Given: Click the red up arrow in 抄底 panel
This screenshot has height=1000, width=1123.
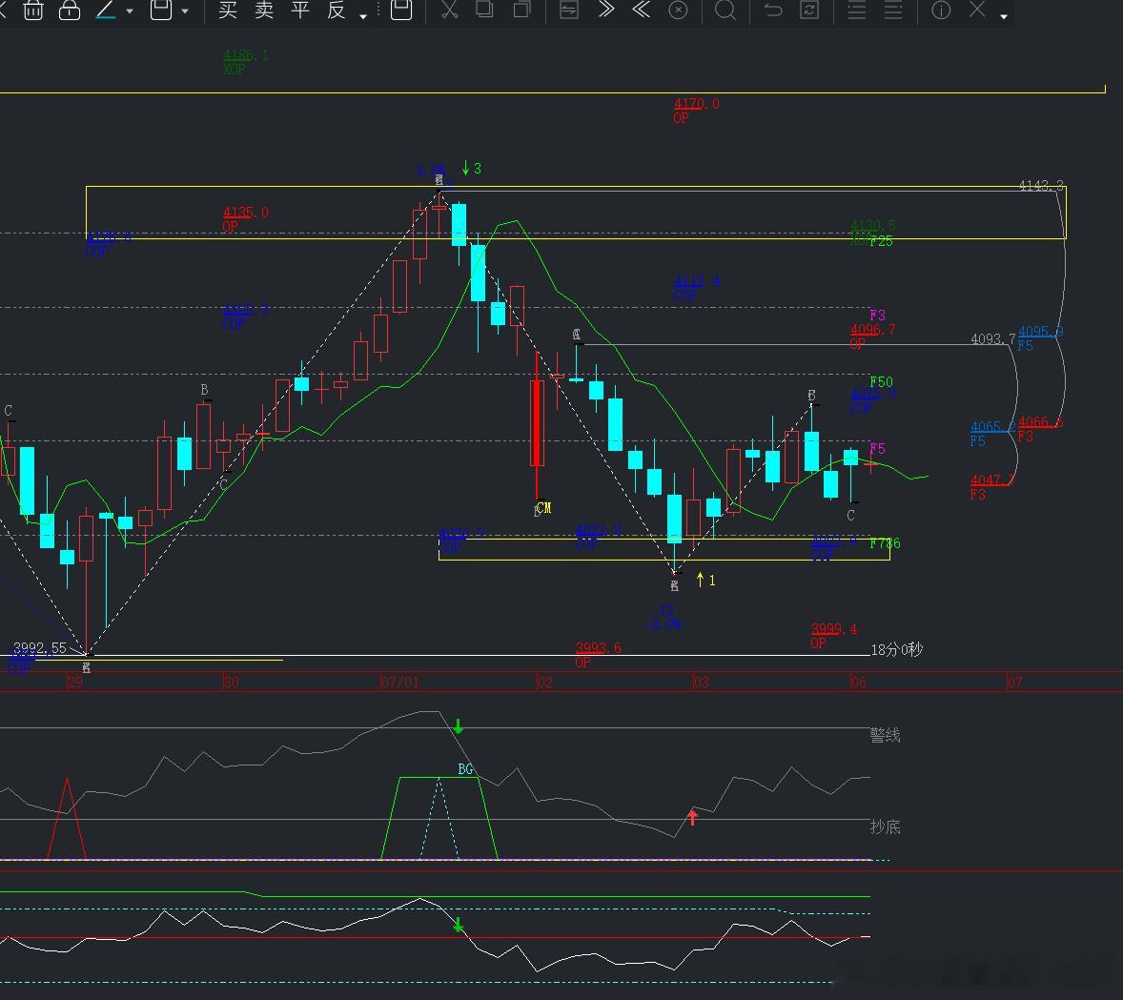Looking at the screenshot, I should 692,817.
